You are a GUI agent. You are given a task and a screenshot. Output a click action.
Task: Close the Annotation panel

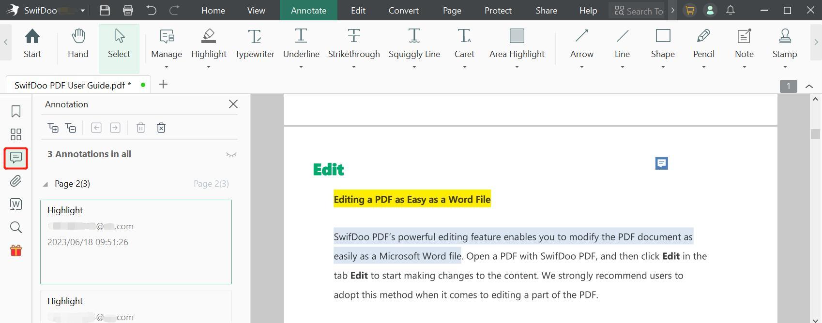pyautogui.click(x=233, y=104)
